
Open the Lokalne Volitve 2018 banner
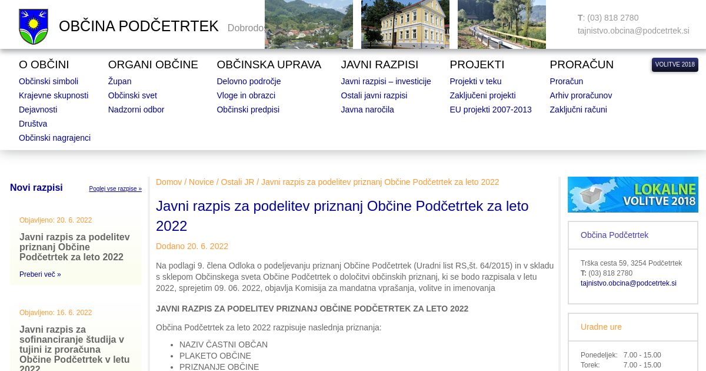pos(632,194)
